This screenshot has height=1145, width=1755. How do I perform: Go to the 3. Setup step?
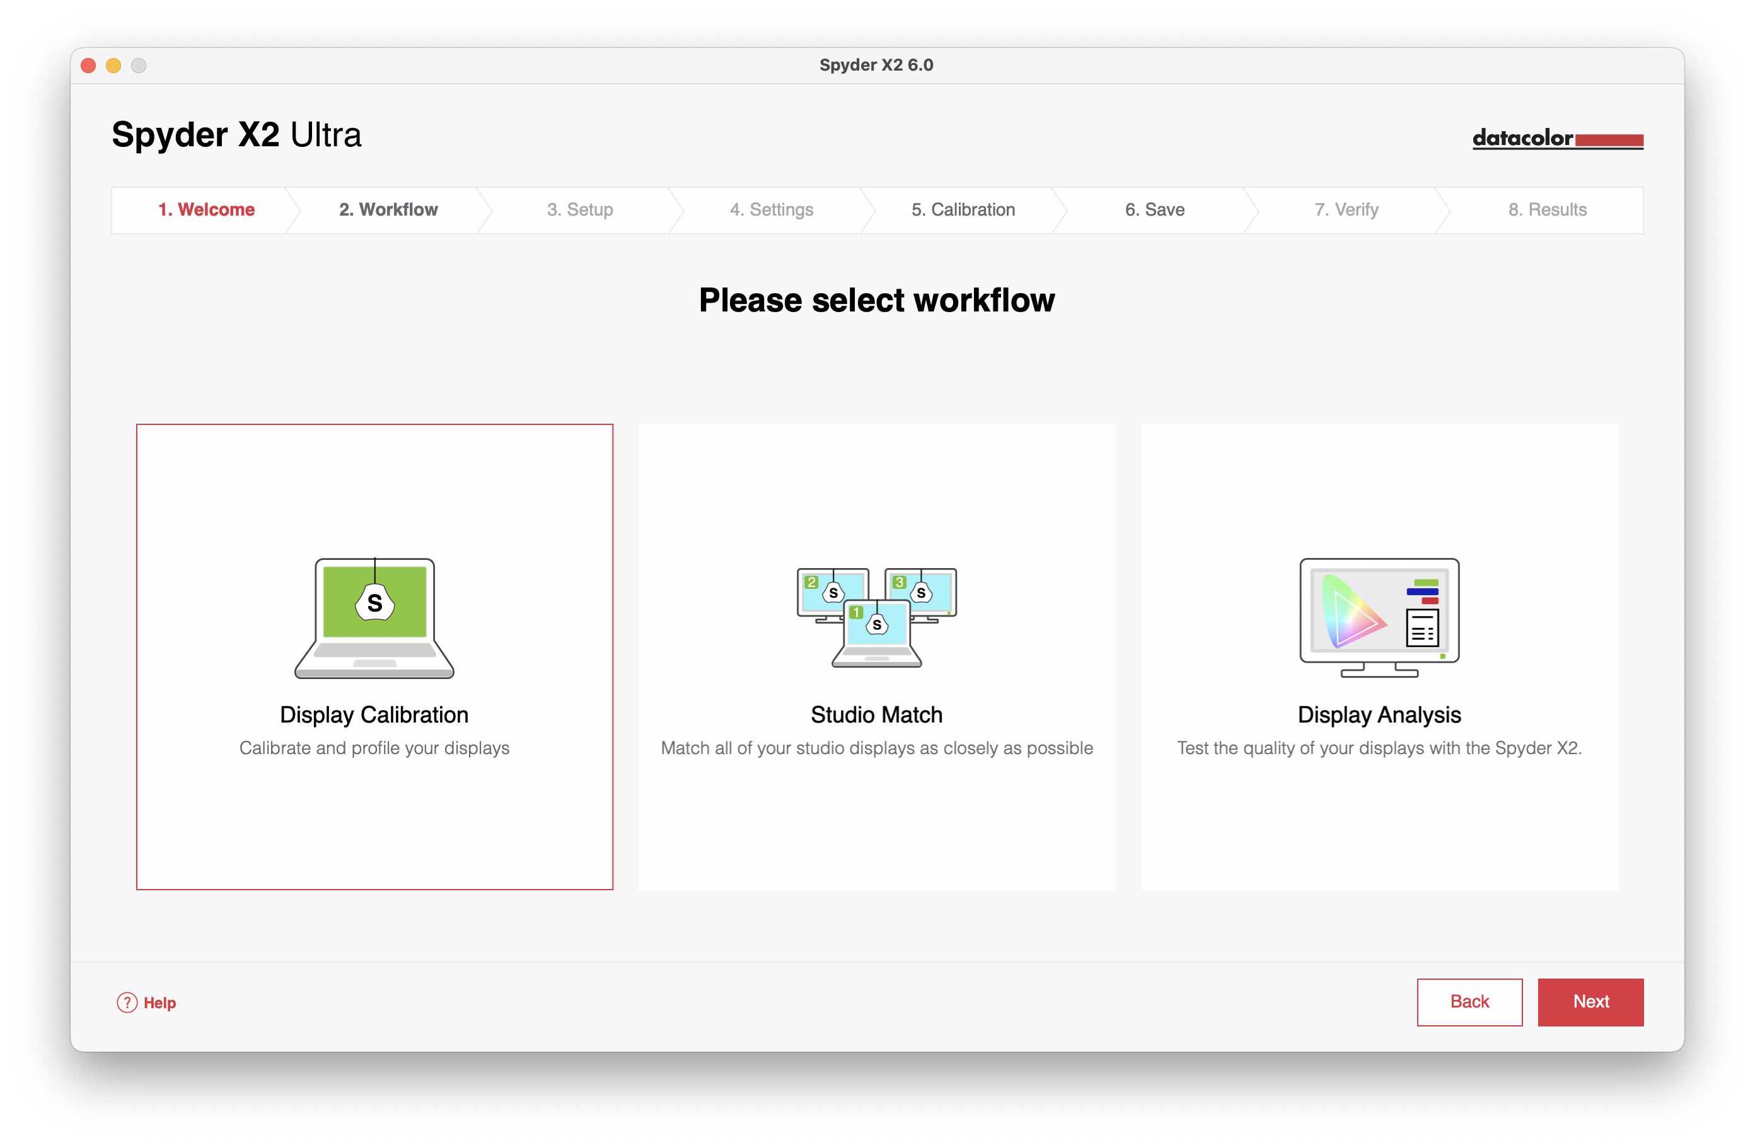pos(579,209)
